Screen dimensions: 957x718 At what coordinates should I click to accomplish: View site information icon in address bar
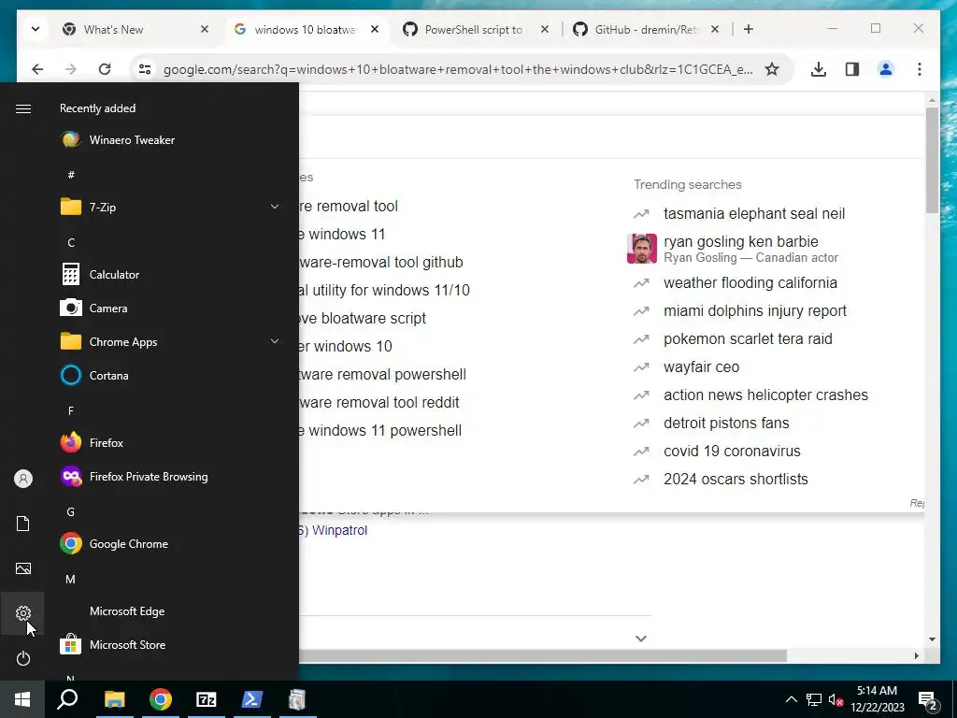(x=145, y=69)
